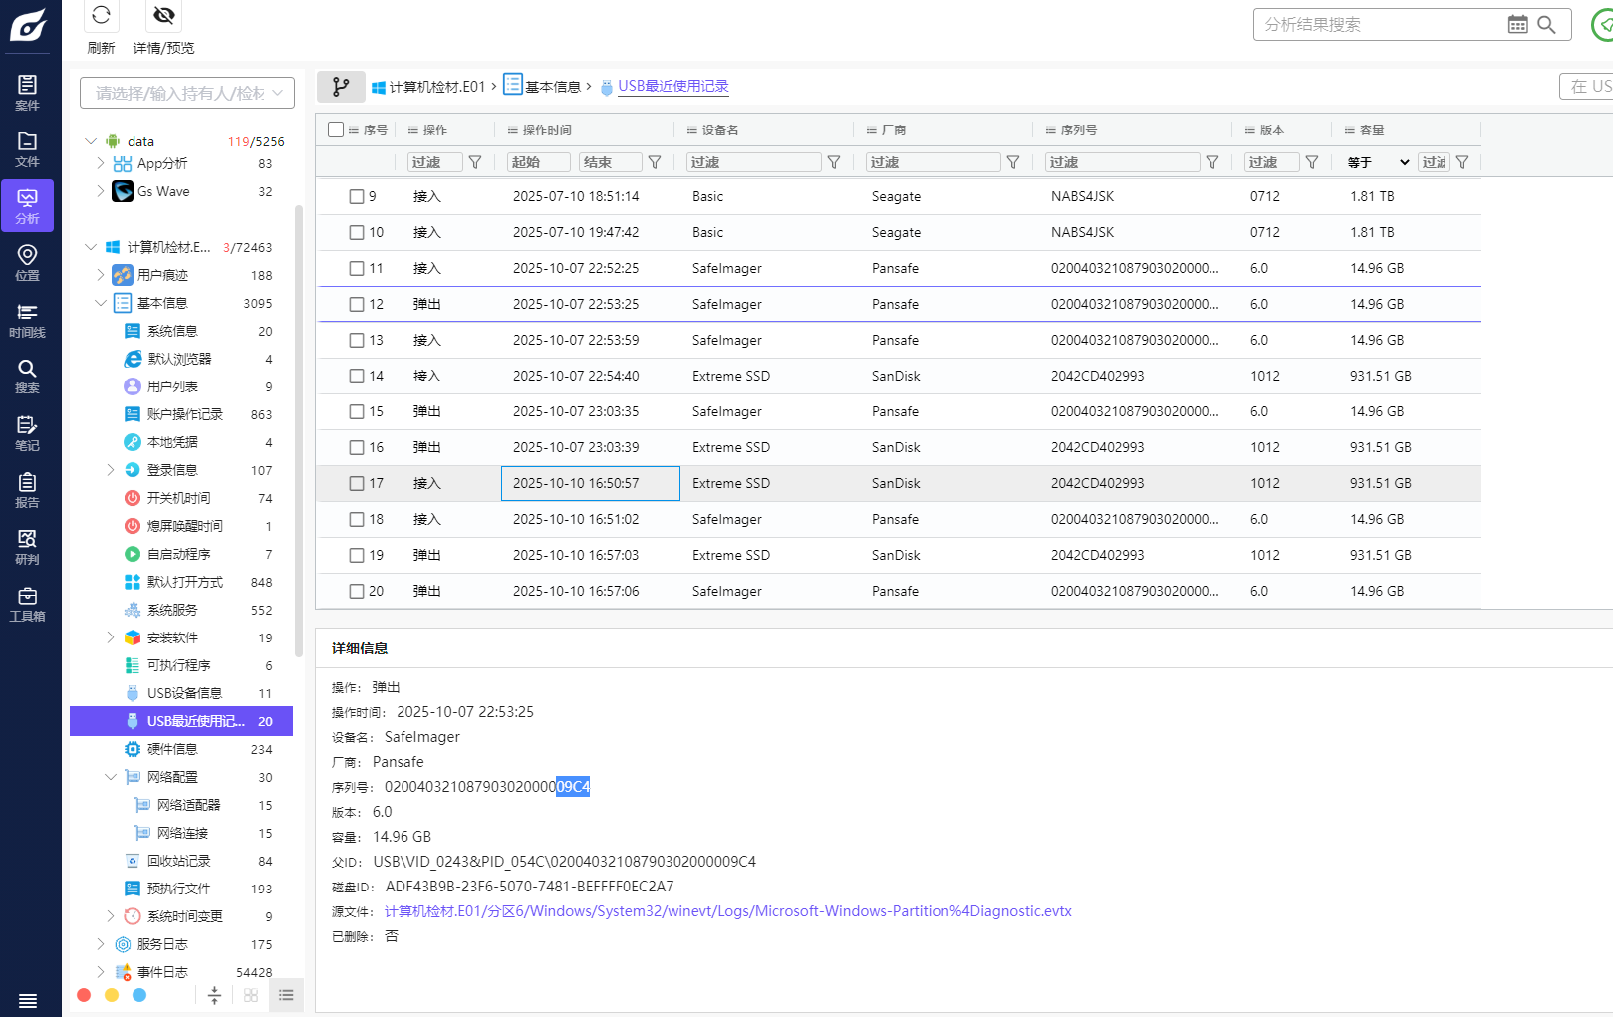Viewport: 1613px width, 1017px height.
Task: Open the 文件 files sidebar section
Action: pyautogui.click(x=28, y=149)
